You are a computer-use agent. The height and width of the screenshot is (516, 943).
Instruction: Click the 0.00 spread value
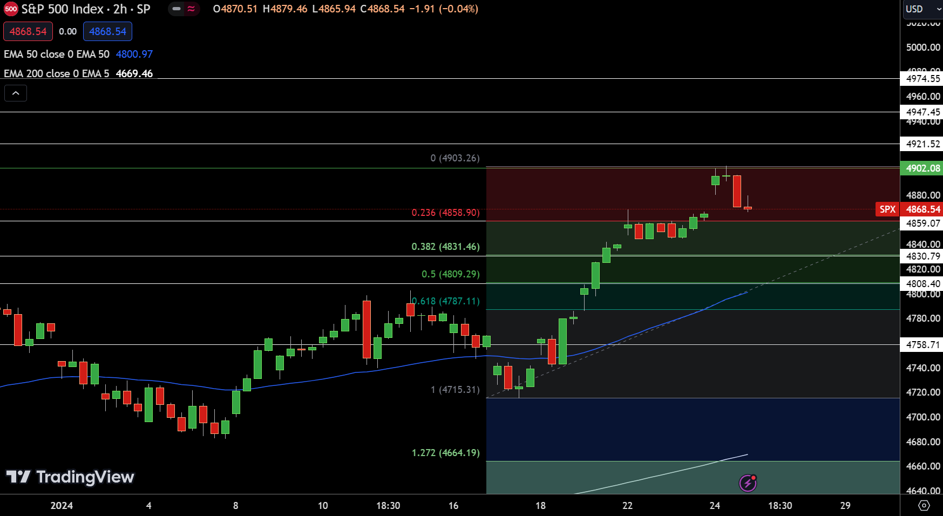coord(68,31)
